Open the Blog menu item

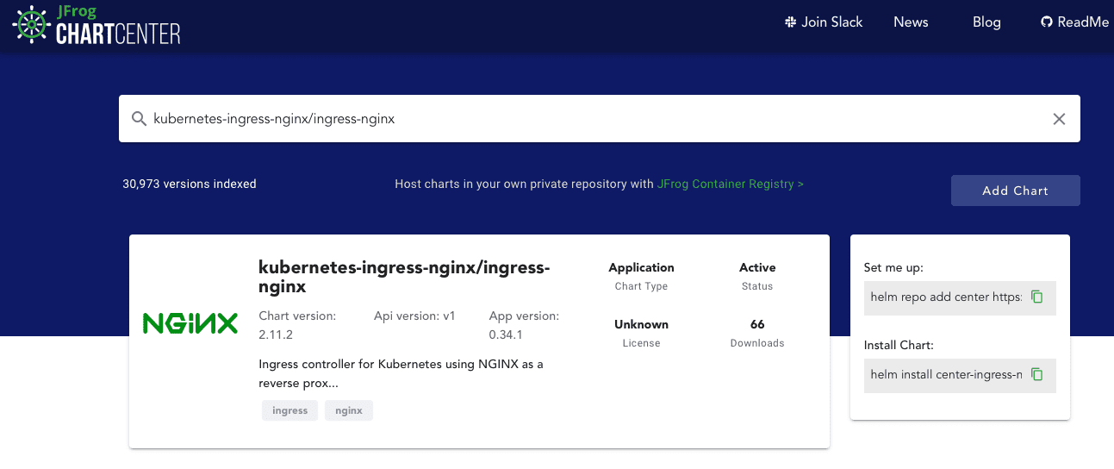pos(986,22)
